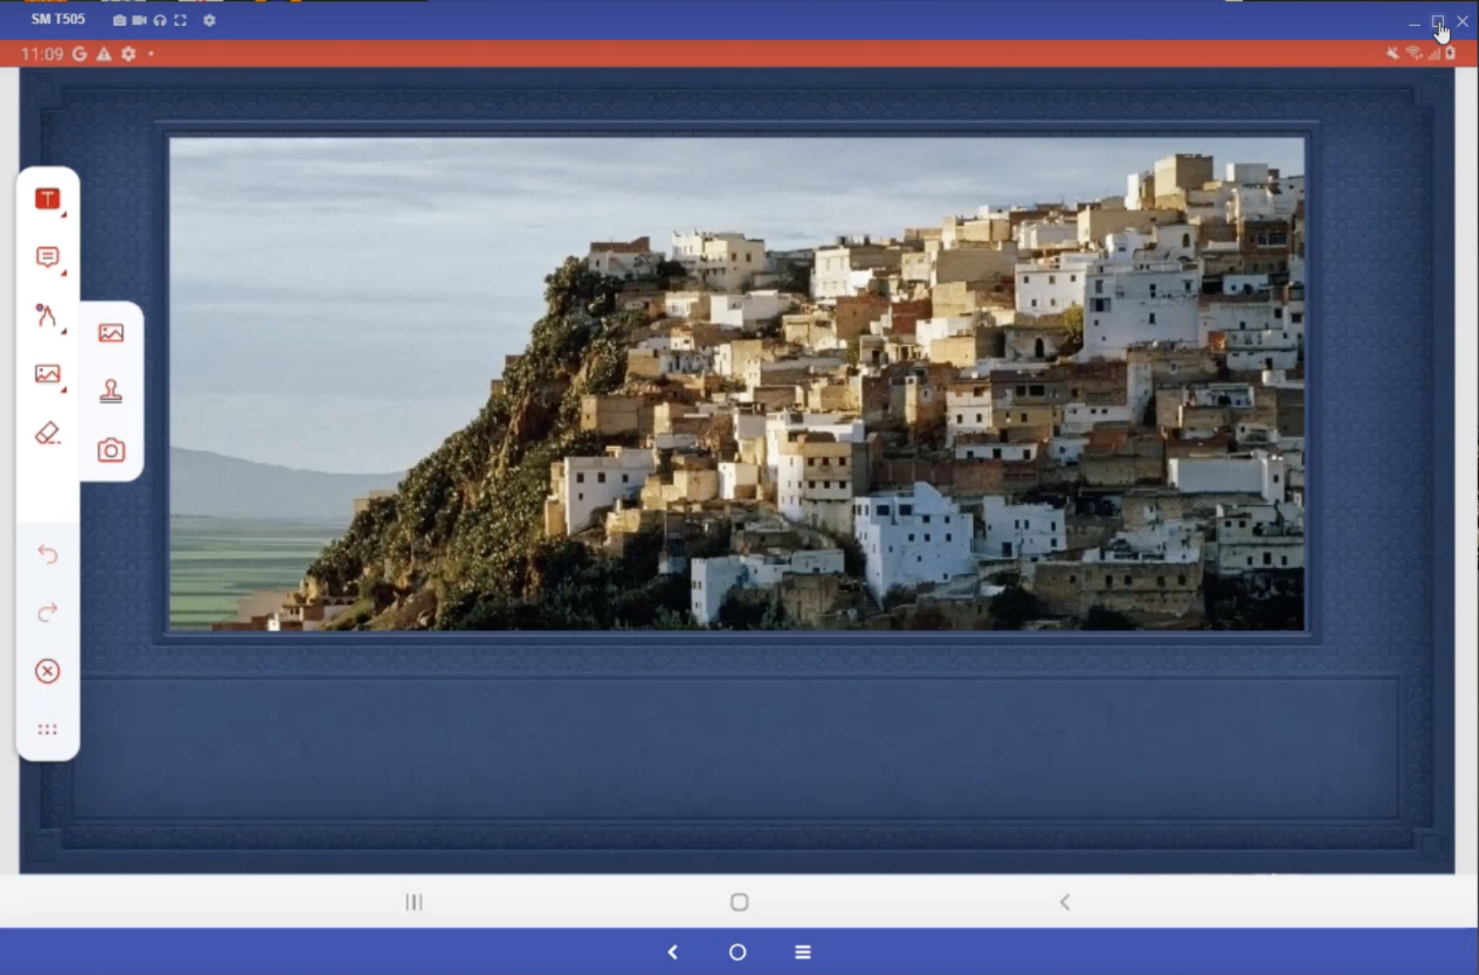The image size is (1479, 975).
Task: Open camera option in flyout
Action: (x=111, y=450)
